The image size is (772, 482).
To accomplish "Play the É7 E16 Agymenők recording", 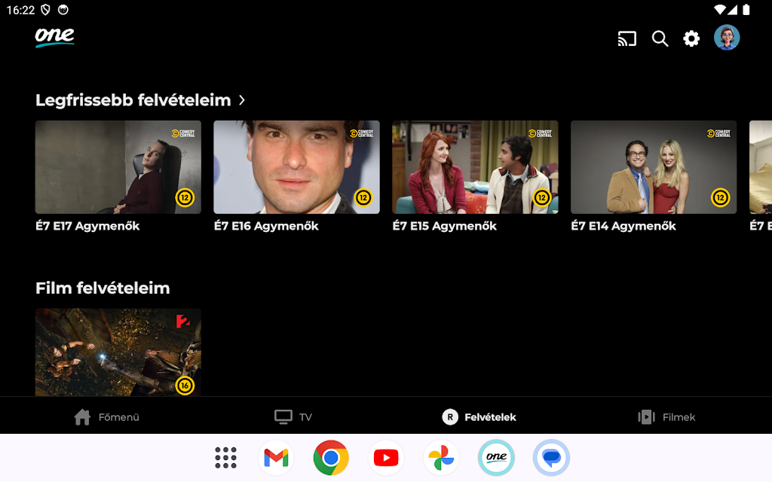I will 296,167.
